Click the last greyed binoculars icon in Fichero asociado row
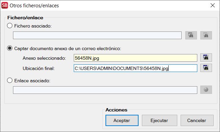The height and width of the screenshot is (132, 220). click(206, 35)
